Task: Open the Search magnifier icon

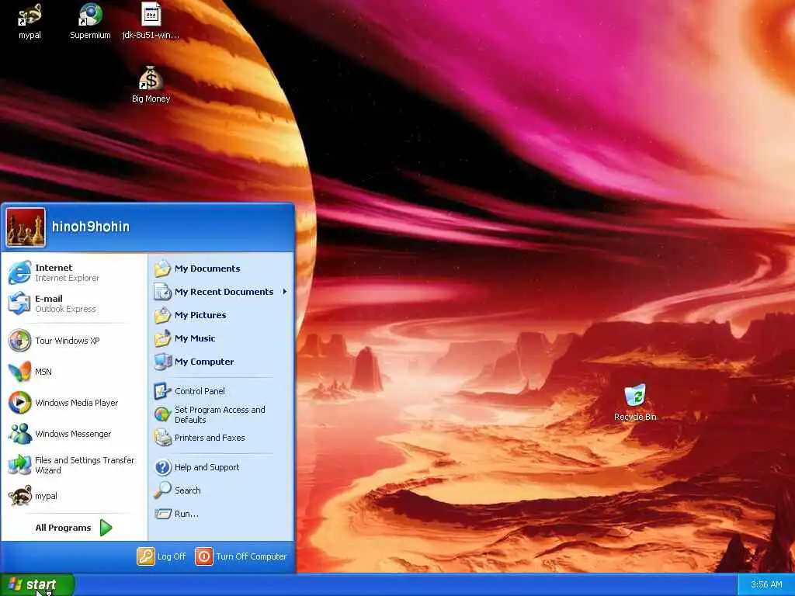Action: click(162, 490)
